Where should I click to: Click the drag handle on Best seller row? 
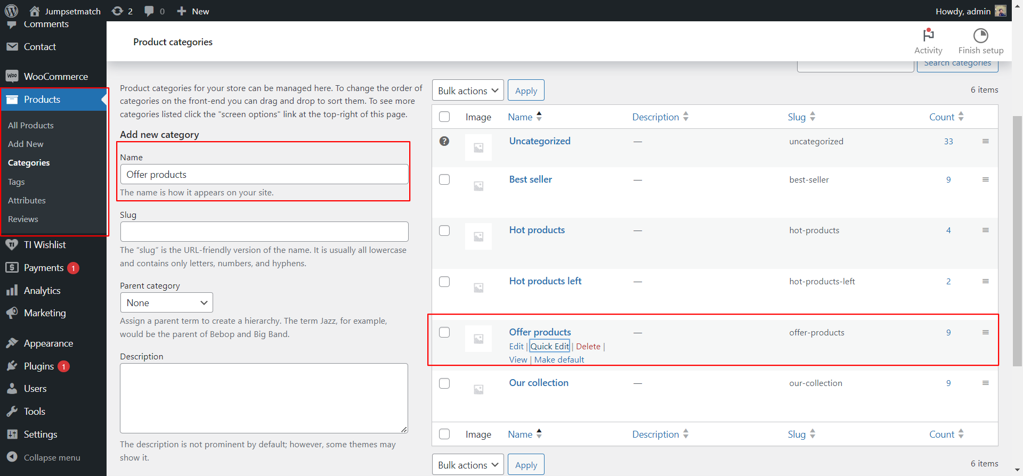985,179
